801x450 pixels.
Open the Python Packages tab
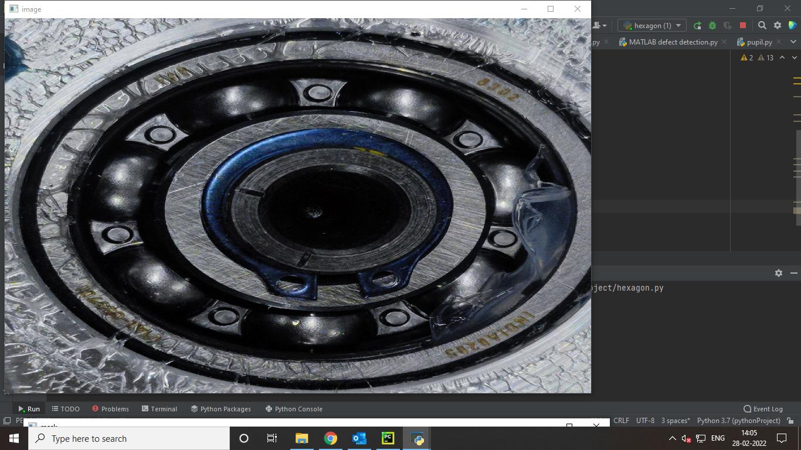[220, 409]
